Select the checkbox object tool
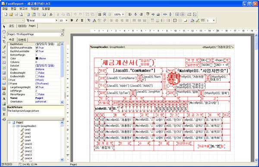This screenshot has width=259, height=167. 4,68
